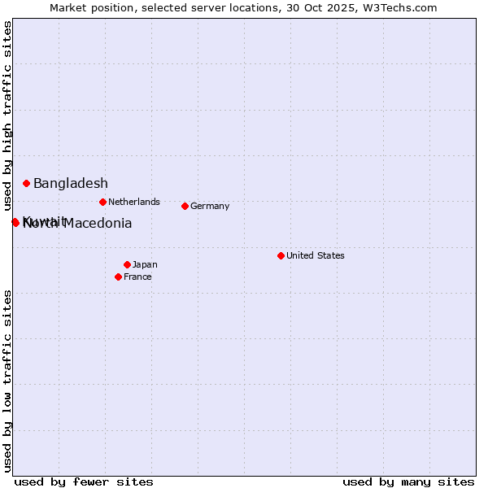
Task: Click the empty plot area's top-right grid cell
Action: point(451,40)
